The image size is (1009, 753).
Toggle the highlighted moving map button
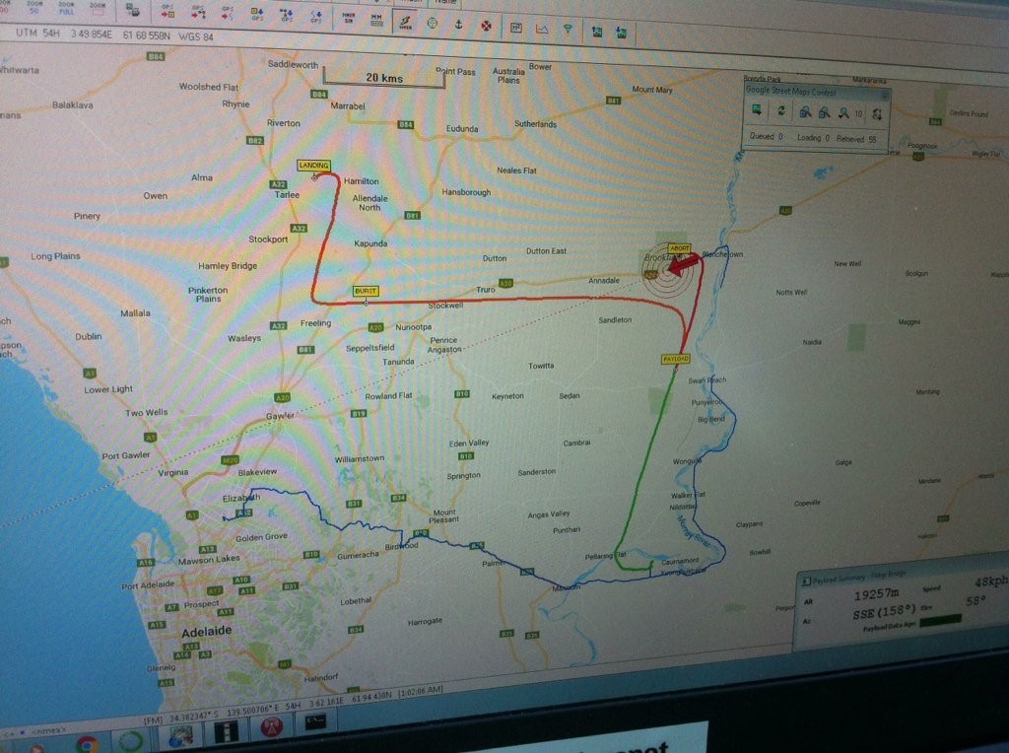coord(405,22)
